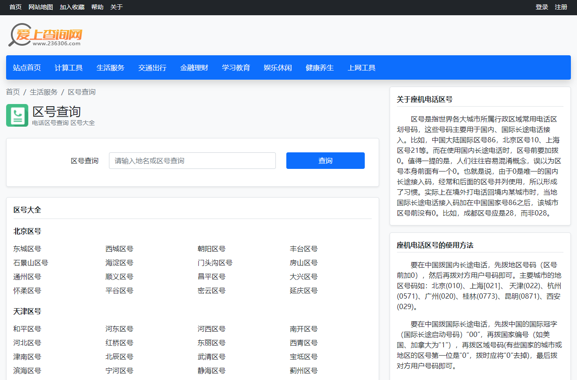Screen dimensions: 577x380
Task: Open 健康养生 from the navigation bar
Action: click(x=319, y=67)
